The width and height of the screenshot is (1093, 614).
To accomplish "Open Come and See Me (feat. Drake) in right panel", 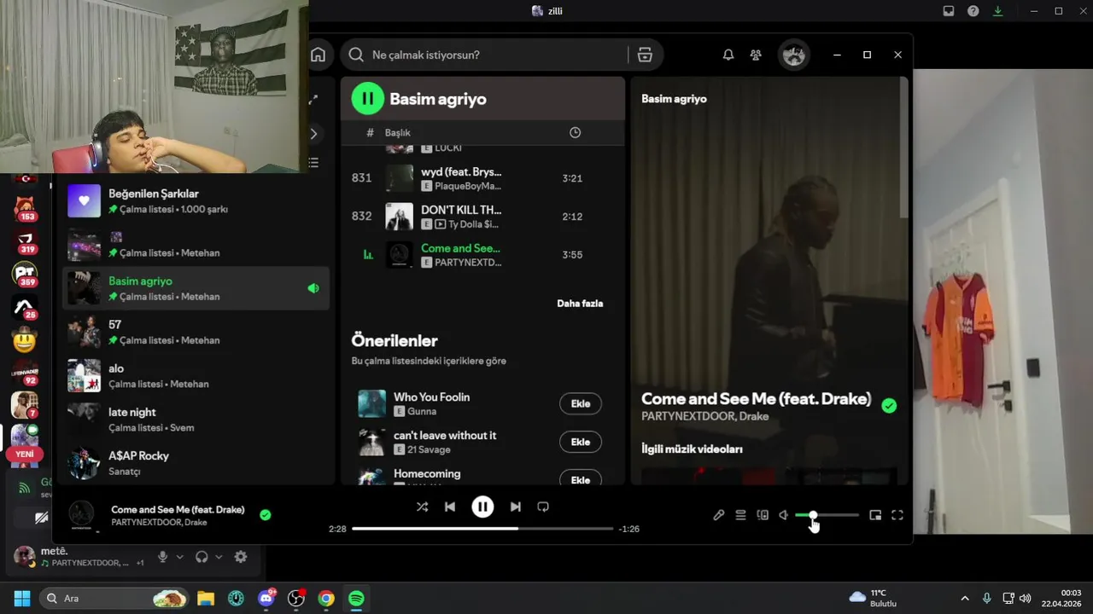I will (x=756, y=398).
